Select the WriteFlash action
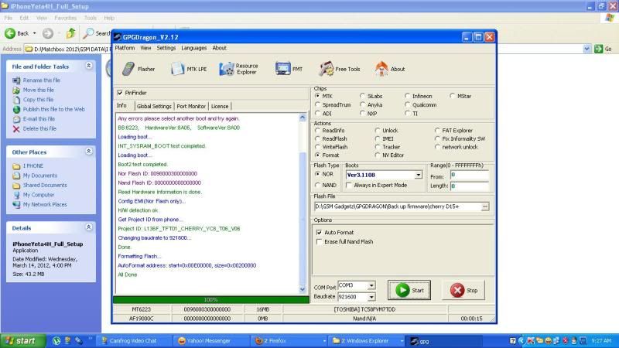619x348 pixels. (x=317, y=147)
